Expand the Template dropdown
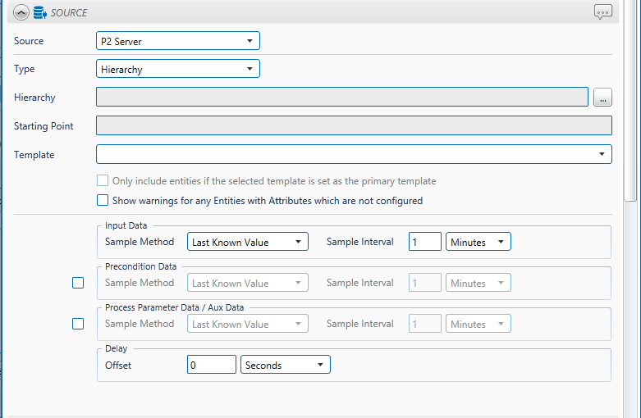 click(x=602, y=154)
